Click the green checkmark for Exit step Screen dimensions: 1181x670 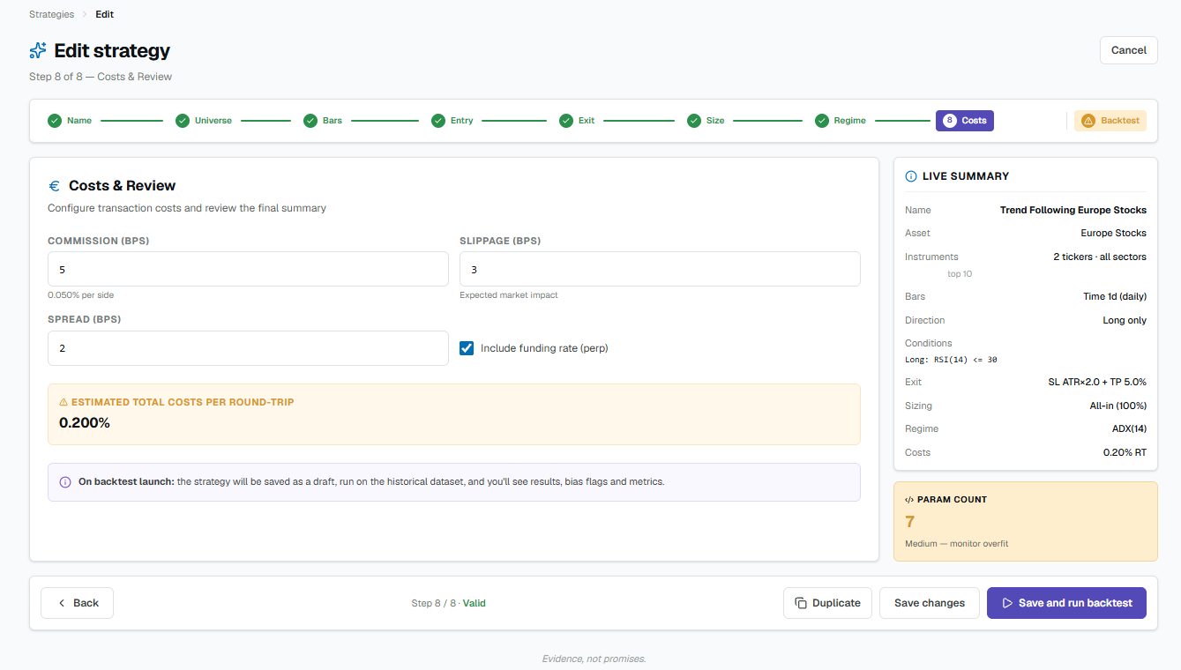coord(566,121)
